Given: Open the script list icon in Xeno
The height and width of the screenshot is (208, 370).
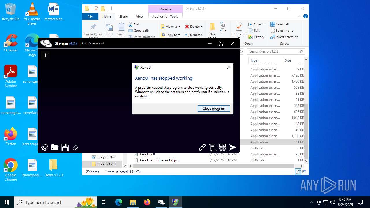Looking at the screenshot, I should pyautogui.click(x=213, y=148).
